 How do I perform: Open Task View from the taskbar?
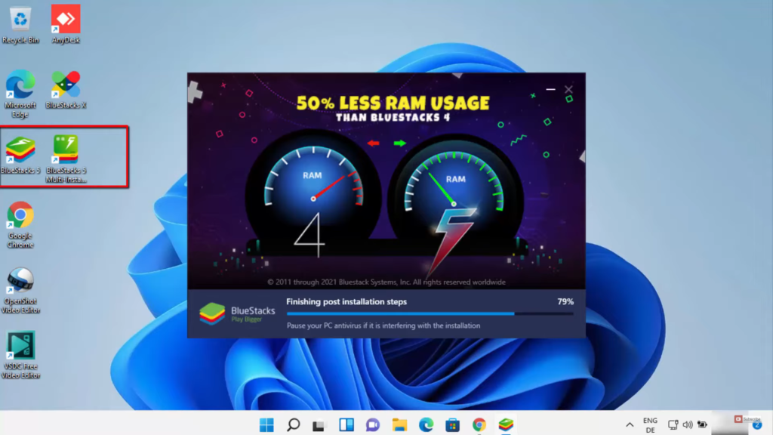pos(320,424)
